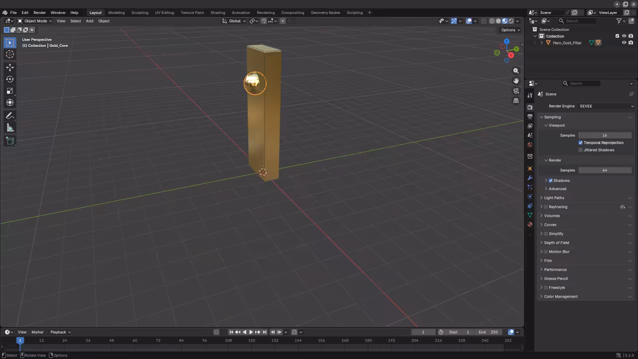Switch viewport to Material Preview shading
The image size is (638, 359).
[x=504, y=20]
